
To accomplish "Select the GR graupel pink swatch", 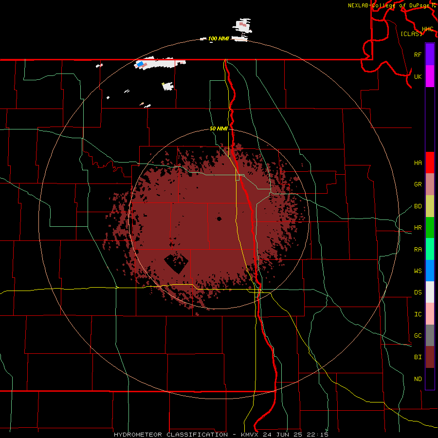I will pos(430,184).
